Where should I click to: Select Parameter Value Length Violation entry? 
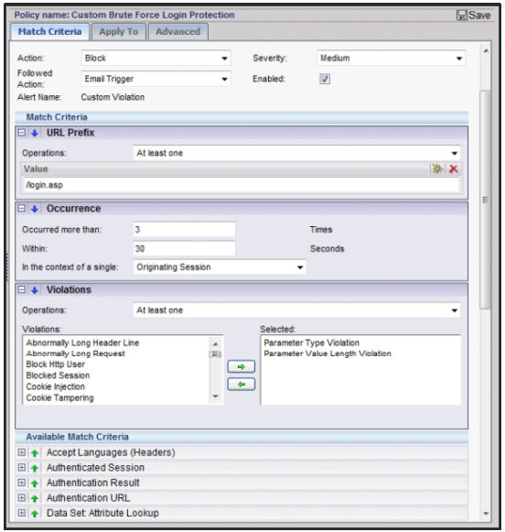[328, 353]
